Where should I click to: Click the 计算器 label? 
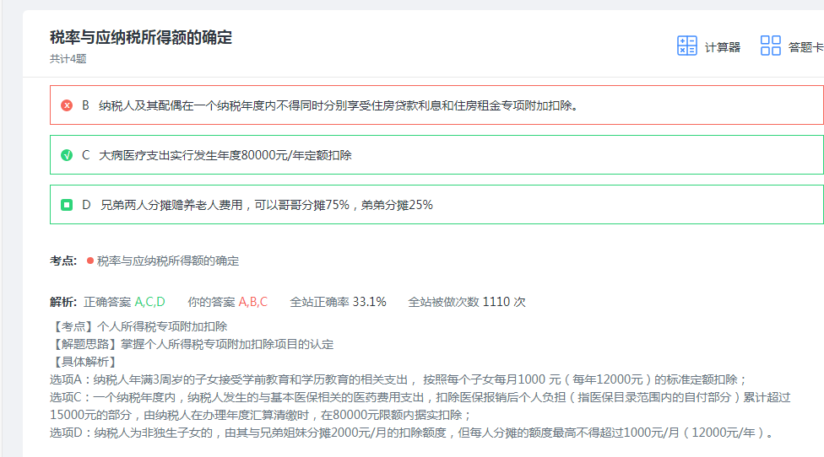coord(722,47)
